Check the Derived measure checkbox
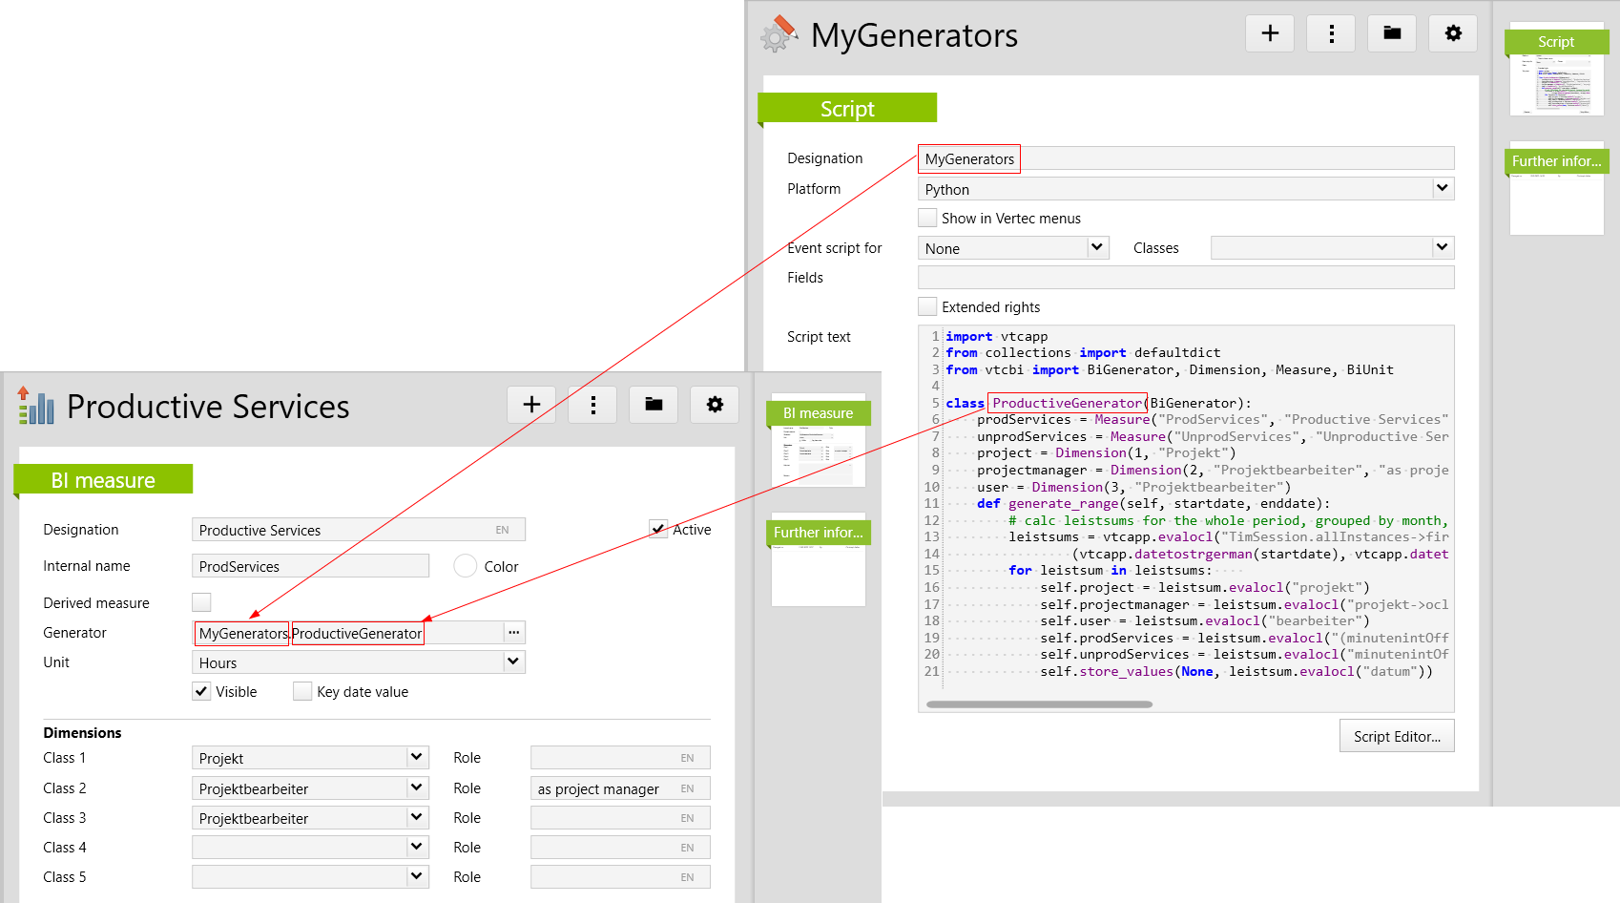Viewport: 1620px width, 903px height. (x=201, y=602)
